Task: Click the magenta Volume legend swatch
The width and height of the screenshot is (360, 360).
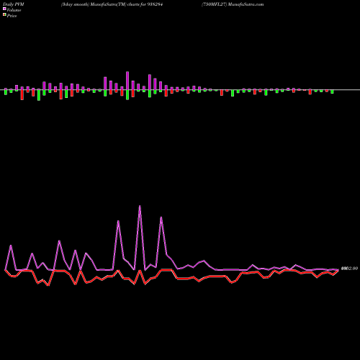Action: point(4,9)
